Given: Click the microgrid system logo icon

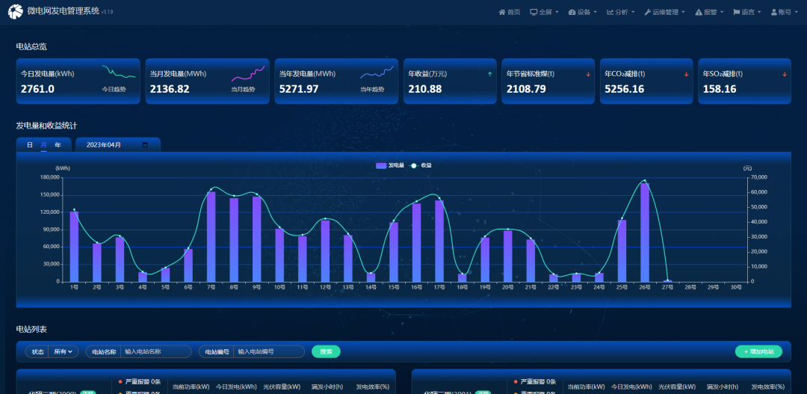Looking at the screenshot, I should click(15, 12).
